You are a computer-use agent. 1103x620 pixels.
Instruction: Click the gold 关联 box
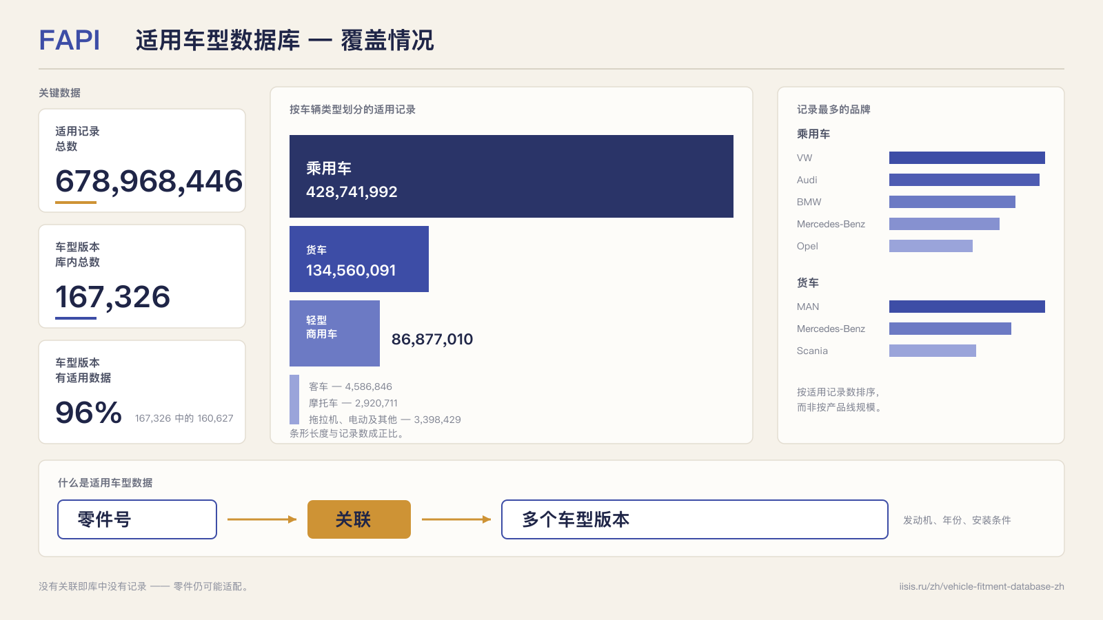[x=359, y=519]
